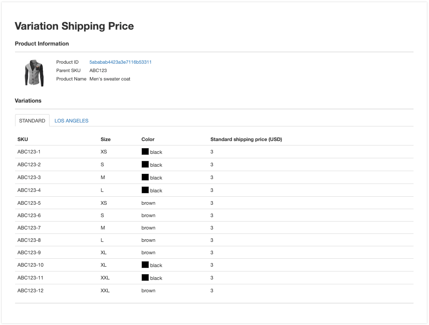Click the Color column header
Viewport: 429px width, 325px height.
click(x=148, y=139)
